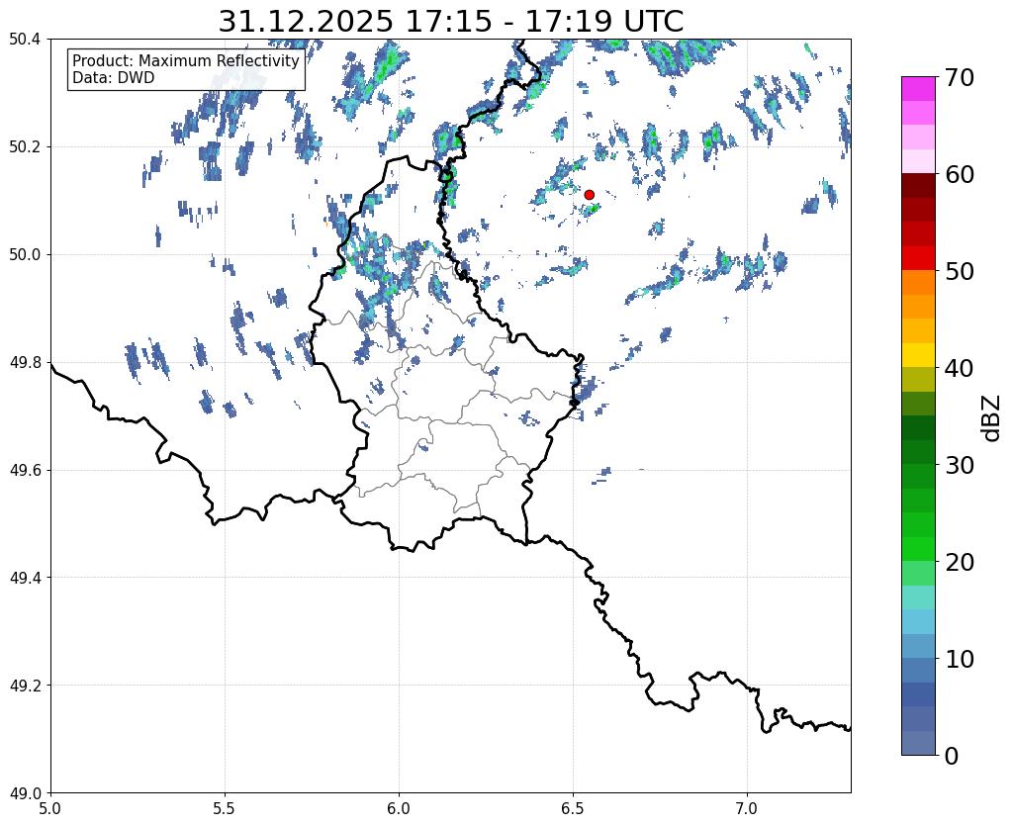The width and height of the screenshot is (1012, 825).
Task: Click the longitude axis label 5.5
Action: 225,808
